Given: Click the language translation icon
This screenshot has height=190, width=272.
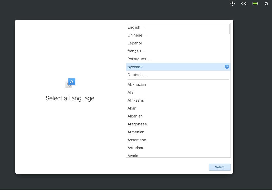Looking at the screenshot, I should (70, 83).
